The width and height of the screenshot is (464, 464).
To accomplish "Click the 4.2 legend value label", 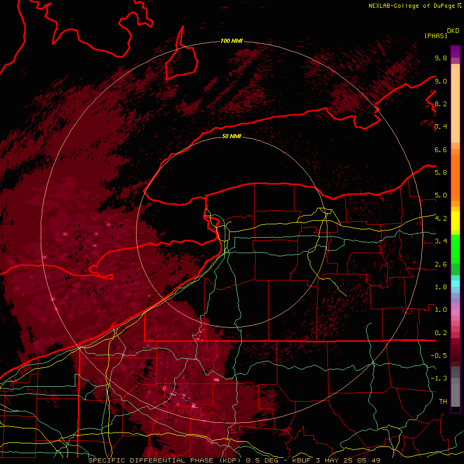I will [x=441, y=219].
